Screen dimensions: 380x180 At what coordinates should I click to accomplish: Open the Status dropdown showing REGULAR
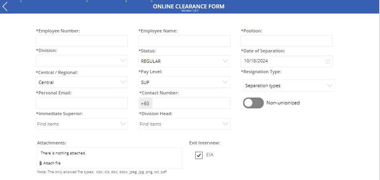(x=226, y=61)
